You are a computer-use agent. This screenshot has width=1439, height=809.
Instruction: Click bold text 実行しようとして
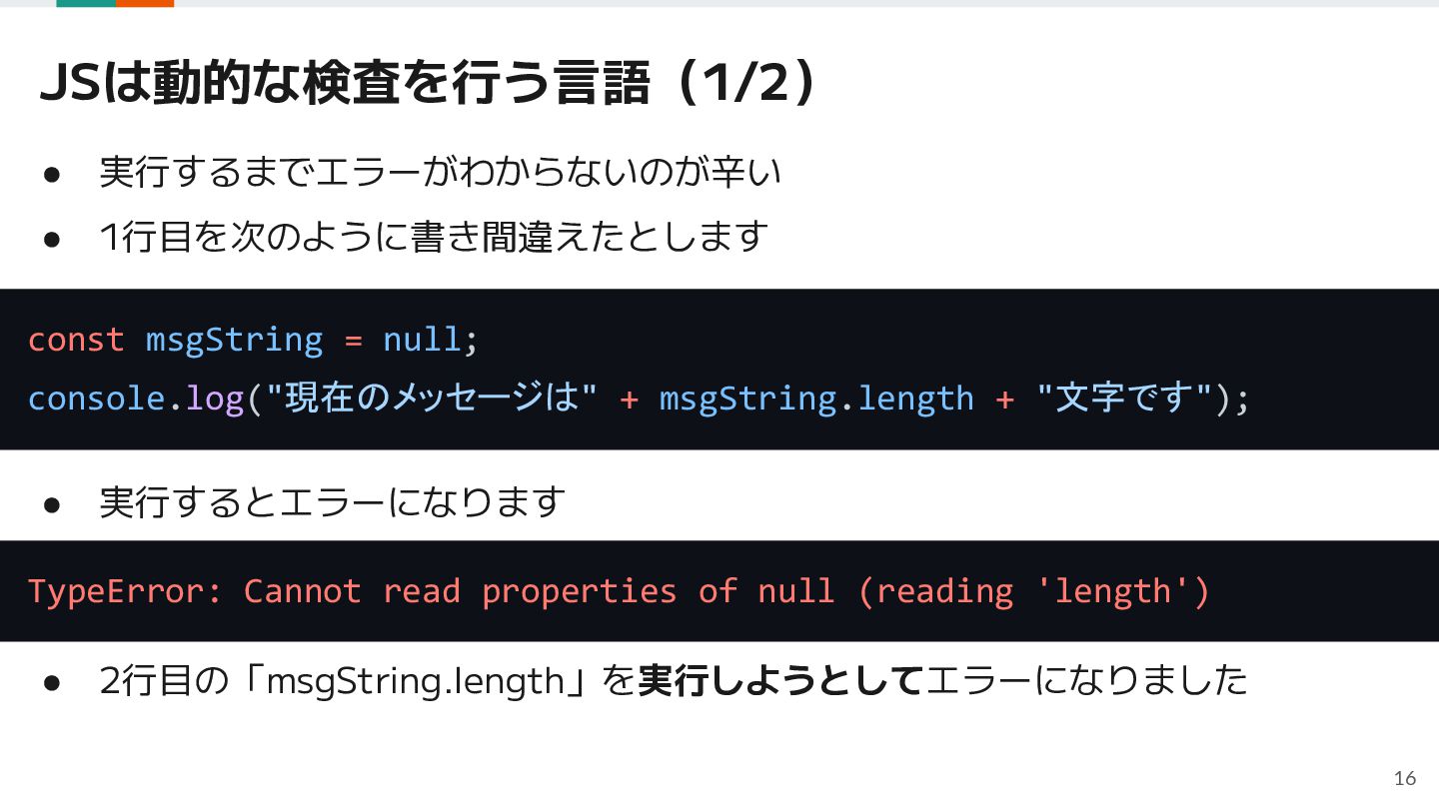coord(780,681)
